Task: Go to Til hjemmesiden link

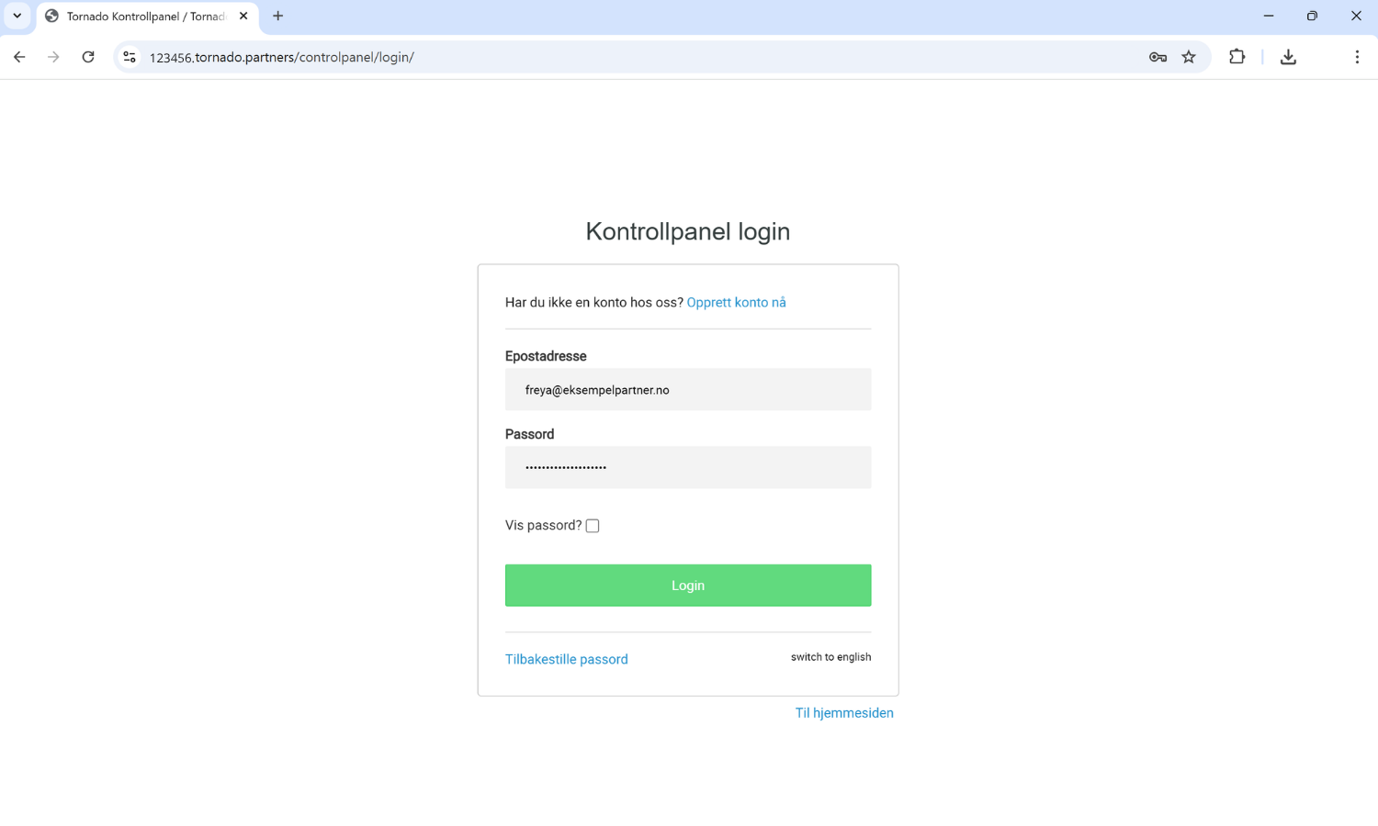Action: coord(844,713)
